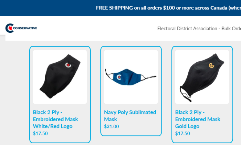
Task: Click the white/red embroidered emblem on black mask
Action: [x=68, y=65]
